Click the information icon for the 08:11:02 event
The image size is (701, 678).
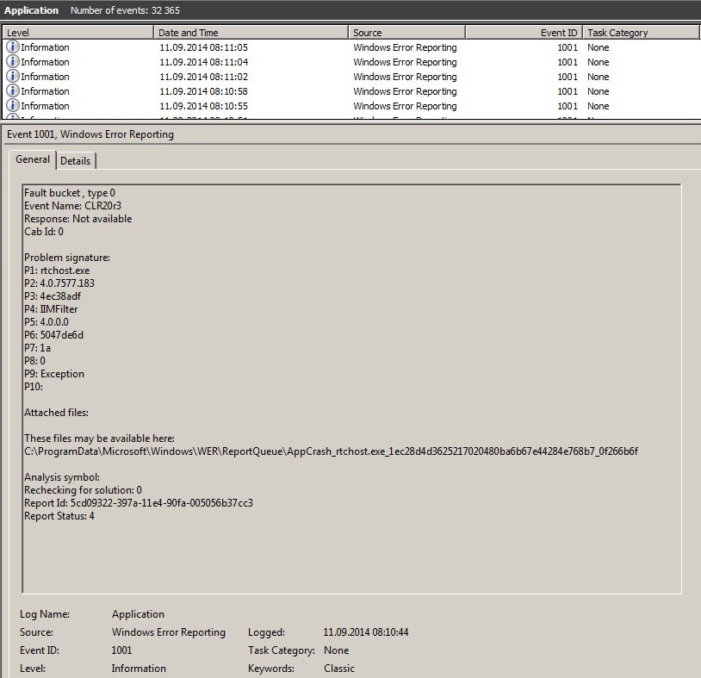pyautogui.click(x=13, y=76)
